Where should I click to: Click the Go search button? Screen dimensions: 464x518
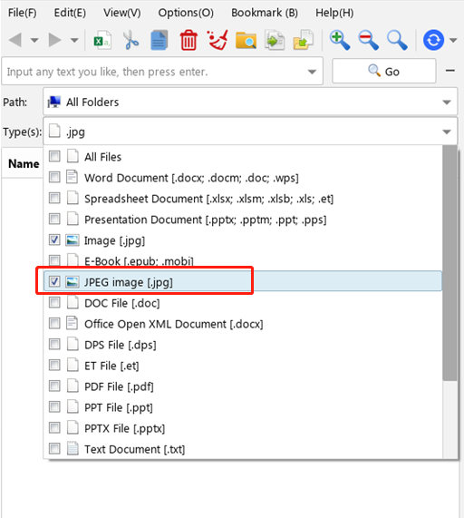[384, 71]
